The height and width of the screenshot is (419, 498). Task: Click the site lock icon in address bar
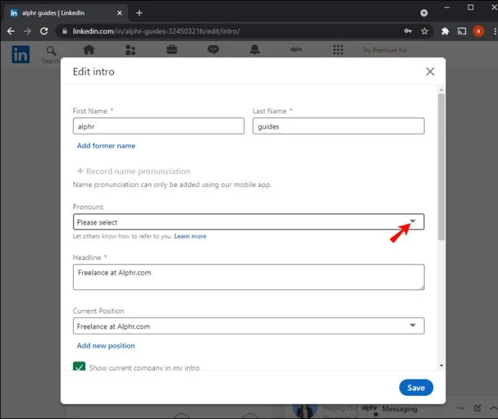pos(64,31)
